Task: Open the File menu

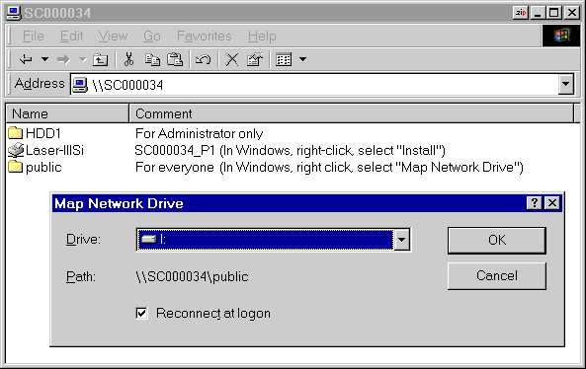Action: [x=33, y=37]
